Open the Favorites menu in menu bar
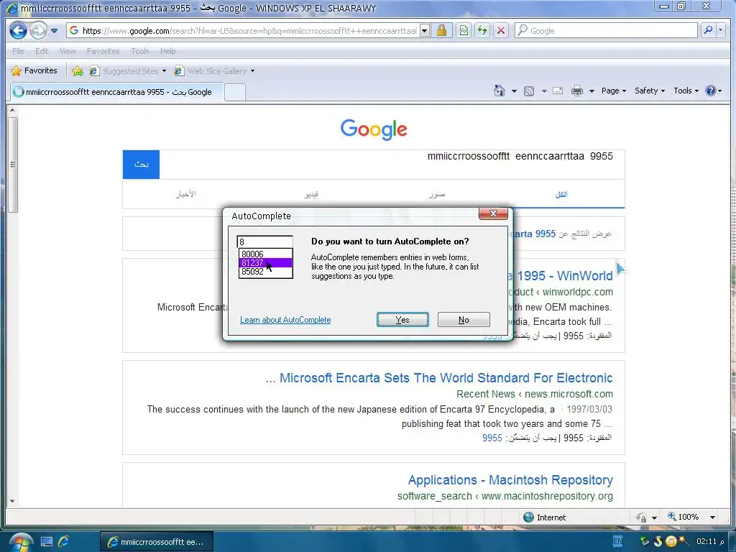 103,51
